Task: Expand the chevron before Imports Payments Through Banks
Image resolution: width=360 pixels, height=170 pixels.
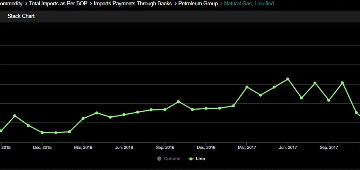Action: point(91,3)
